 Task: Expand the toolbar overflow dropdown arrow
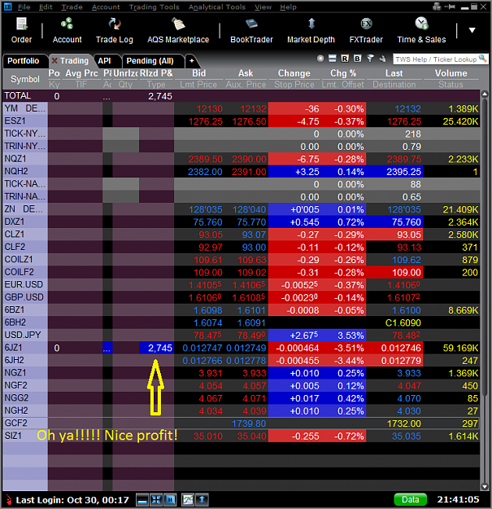click(472, 30)
